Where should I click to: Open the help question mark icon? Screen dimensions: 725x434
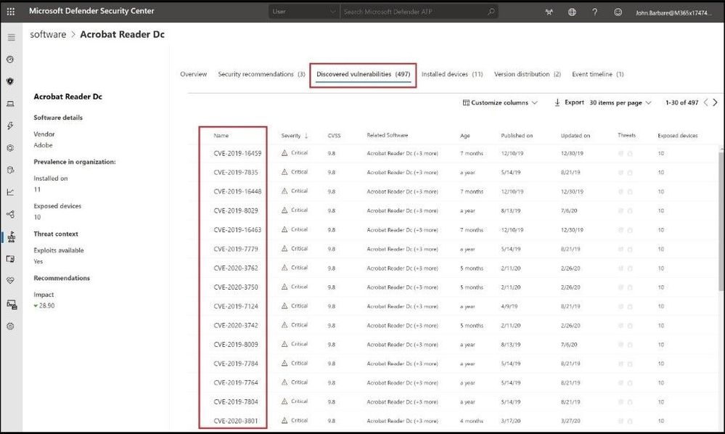click(594, 12)
